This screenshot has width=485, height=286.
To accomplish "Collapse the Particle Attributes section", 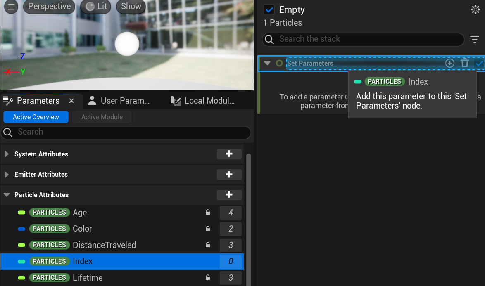I will pyautogui.click(x=7, y=195).
